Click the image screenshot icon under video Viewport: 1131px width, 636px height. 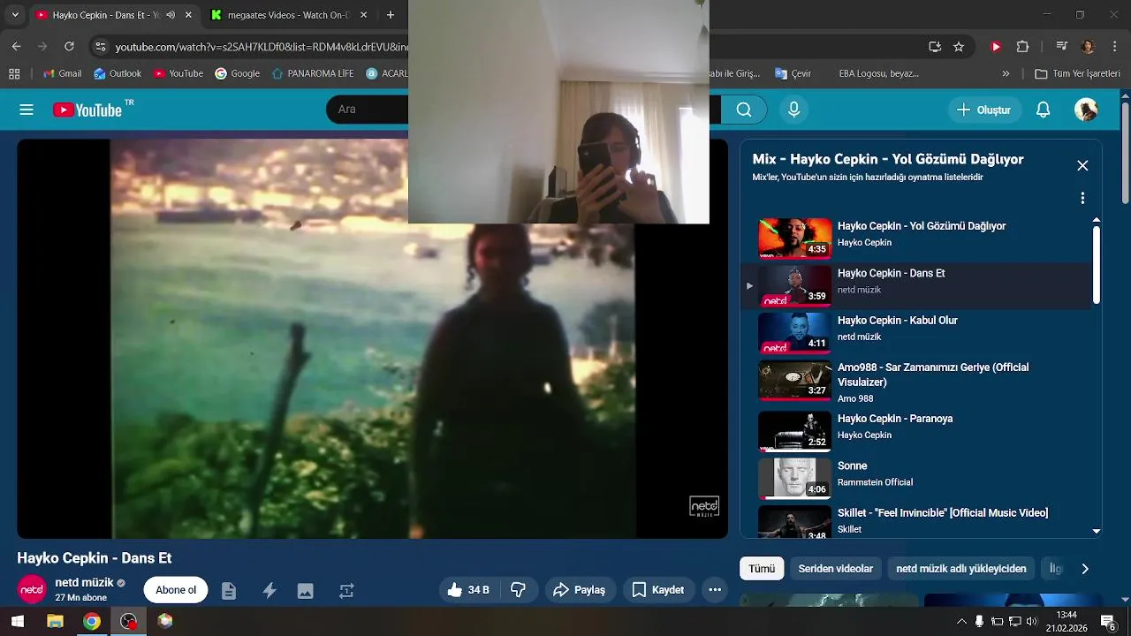(306, 591)
